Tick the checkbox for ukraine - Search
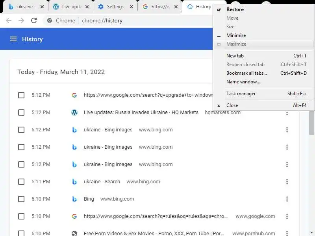 (21, 182)
